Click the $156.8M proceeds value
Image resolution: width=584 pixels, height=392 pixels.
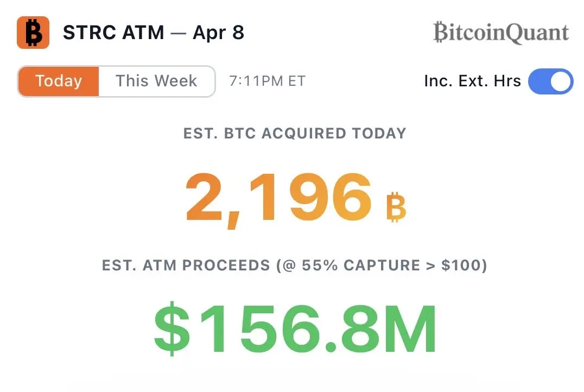point(295,328)
